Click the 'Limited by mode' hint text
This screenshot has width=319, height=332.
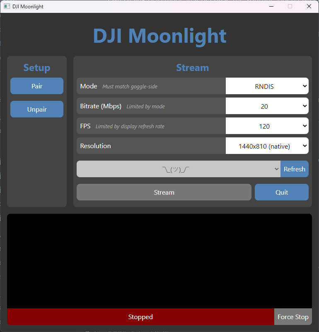click(x=146, y=107)
